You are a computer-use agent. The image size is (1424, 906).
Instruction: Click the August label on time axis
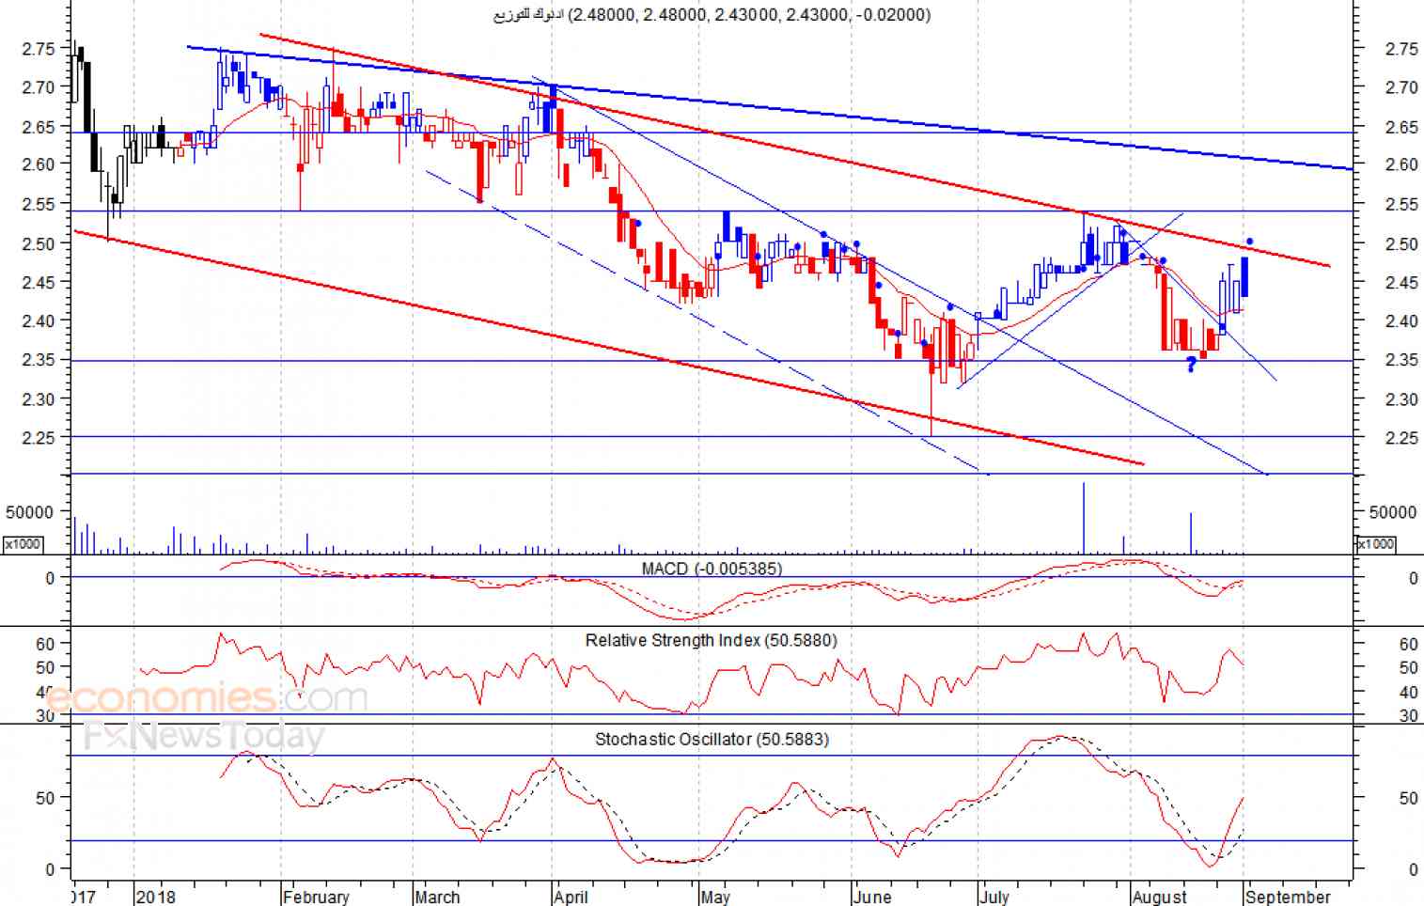(1160, 897)
